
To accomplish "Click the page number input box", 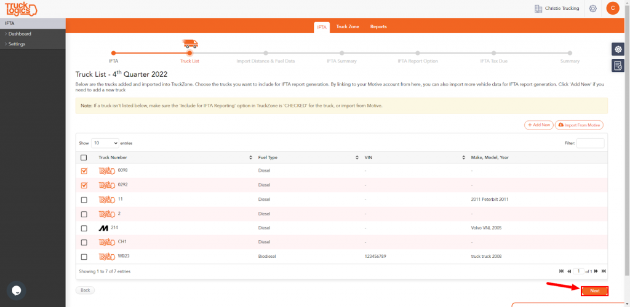I will pyautogui.click(x=578, y=271).
